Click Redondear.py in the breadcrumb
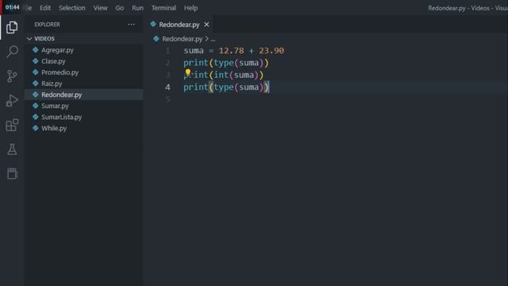508x286 pixels. (x=182, y=39)
